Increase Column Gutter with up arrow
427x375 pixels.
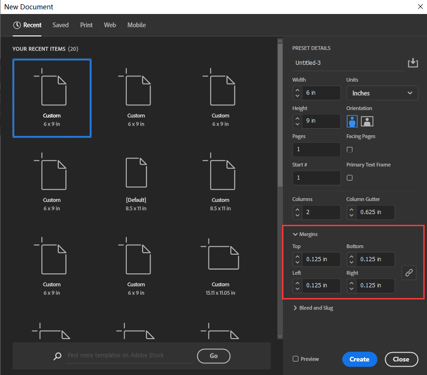351,209
